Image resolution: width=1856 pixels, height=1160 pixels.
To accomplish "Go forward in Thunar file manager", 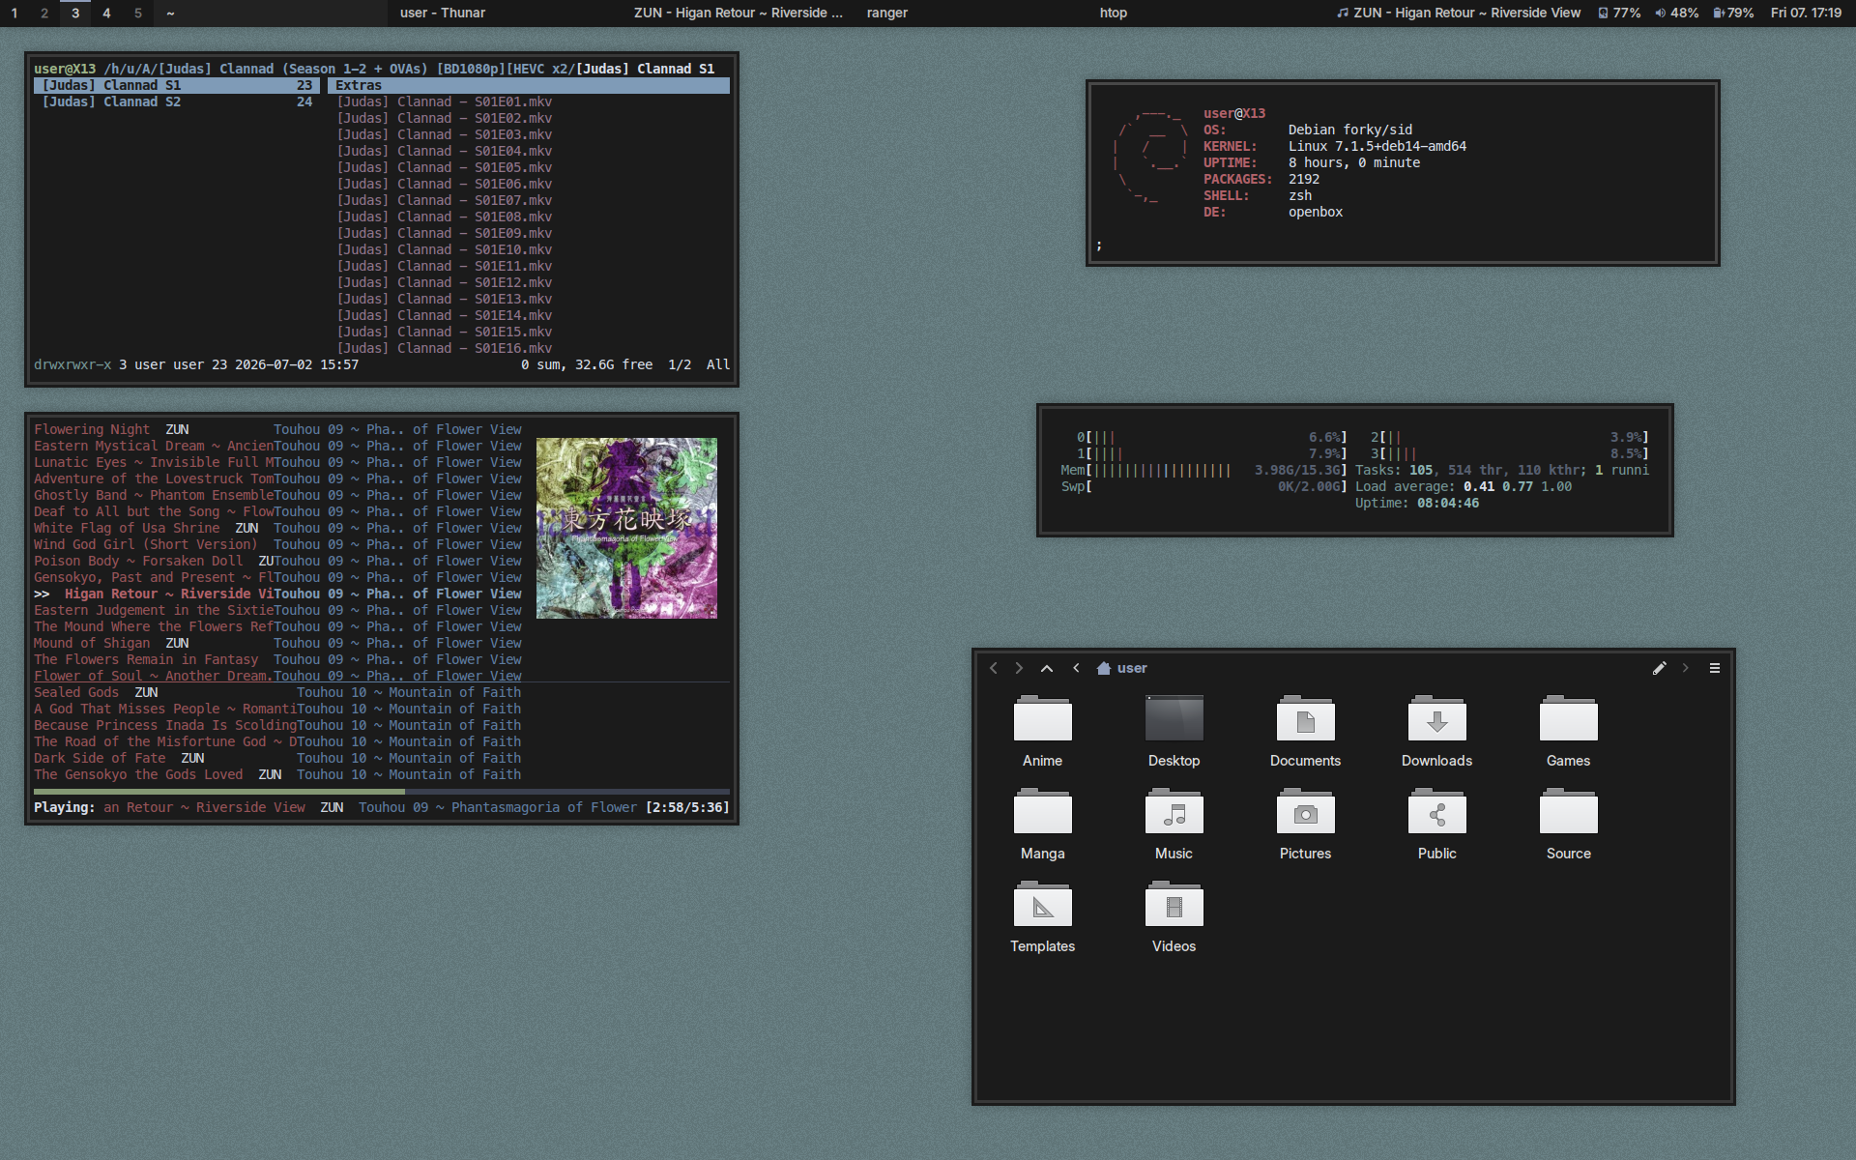I will coord(1019,668).
